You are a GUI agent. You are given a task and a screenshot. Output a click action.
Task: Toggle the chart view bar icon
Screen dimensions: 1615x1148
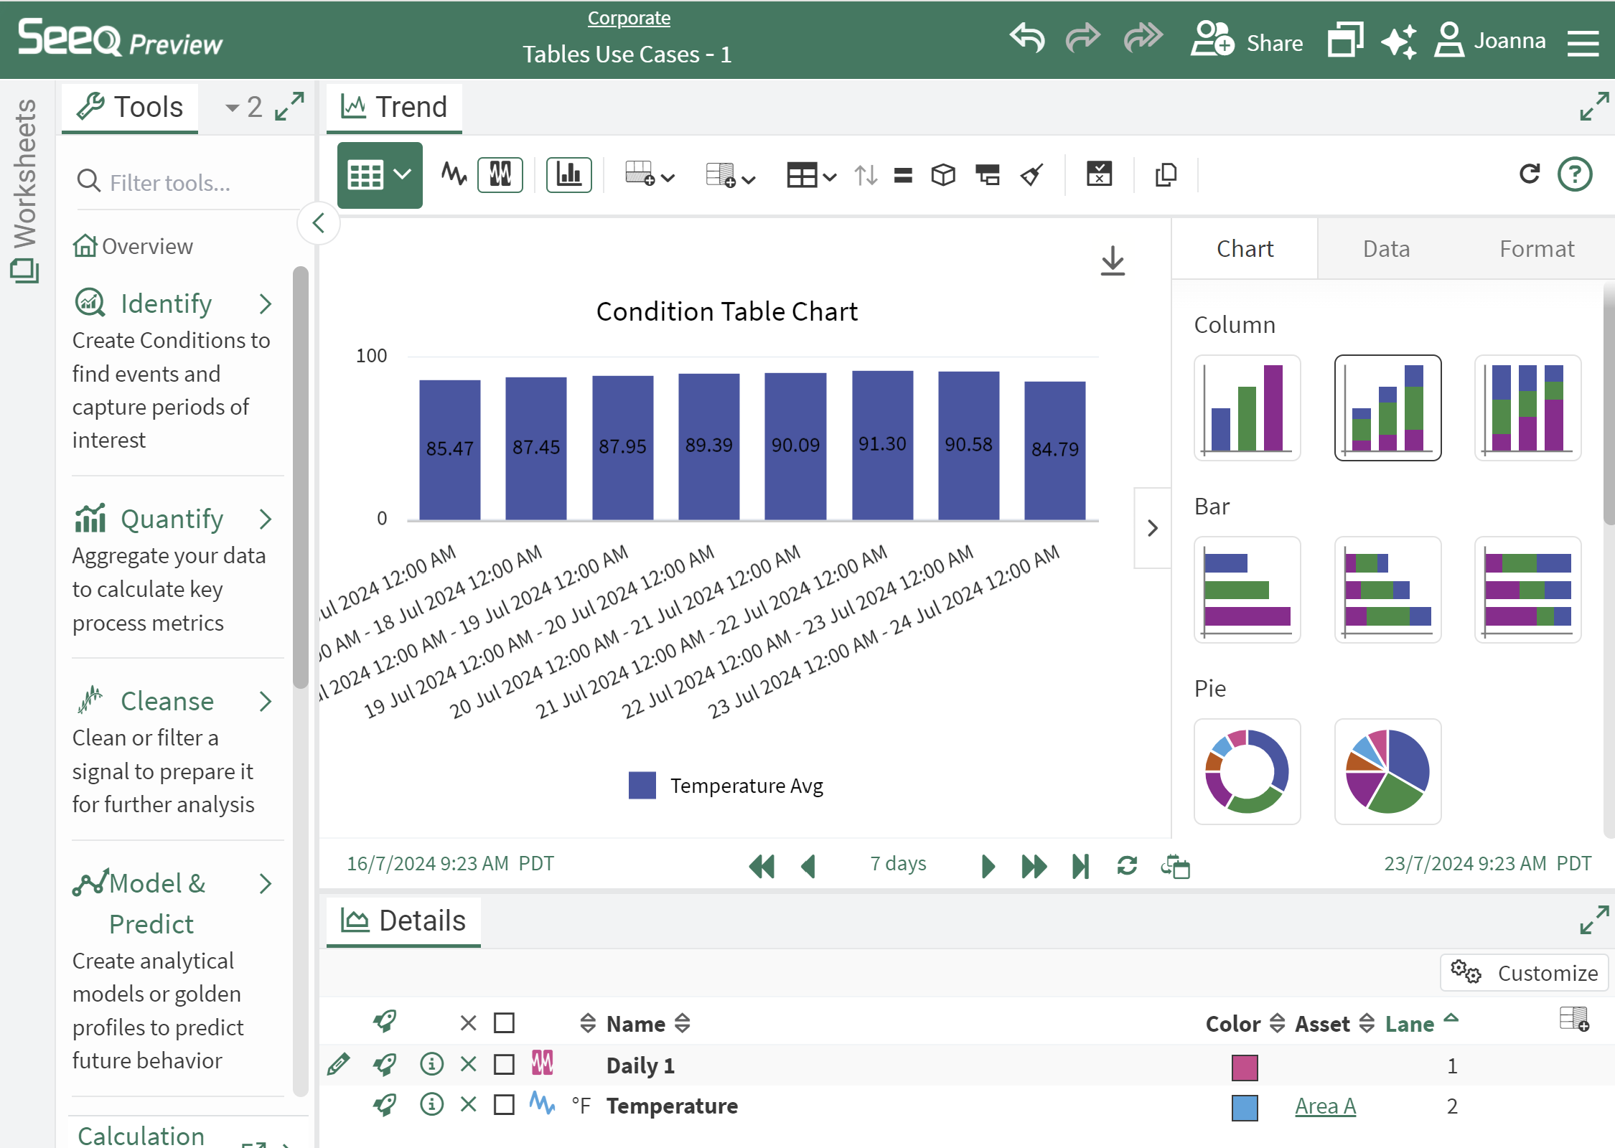(568, 174)
